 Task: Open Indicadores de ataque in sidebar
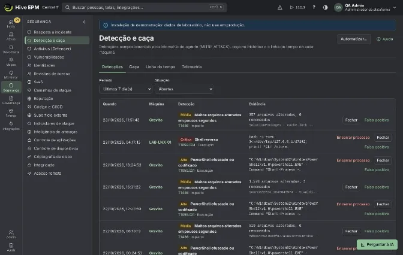(57, 123)
